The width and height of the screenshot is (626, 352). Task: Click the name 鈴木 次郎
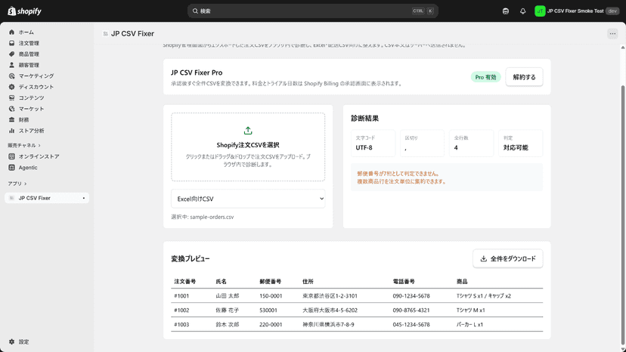pos(228,325)
